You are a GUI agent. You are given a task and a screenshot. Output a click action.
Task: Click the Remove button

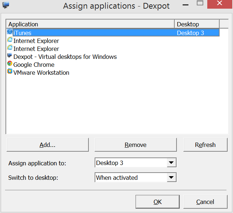click(136, 145)
